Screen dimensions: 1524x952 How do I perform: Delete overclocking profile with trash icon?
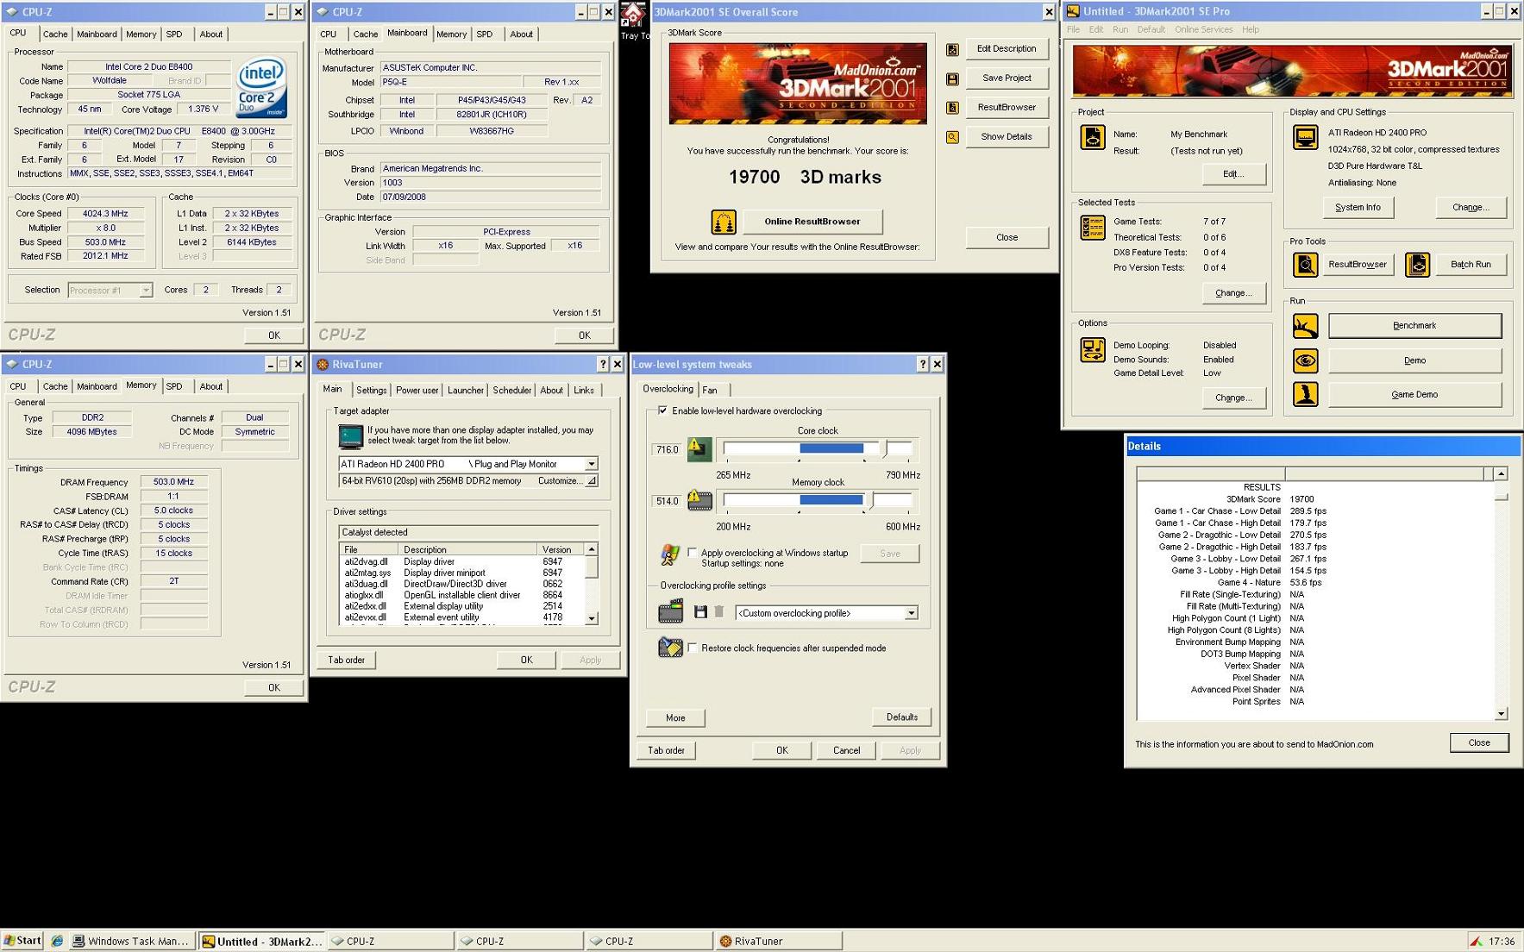tap(719, 612)
